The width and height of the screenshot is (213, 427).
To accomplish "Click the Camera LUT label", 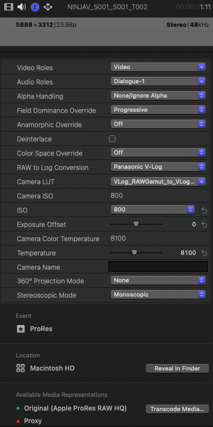I will [36, 182].
